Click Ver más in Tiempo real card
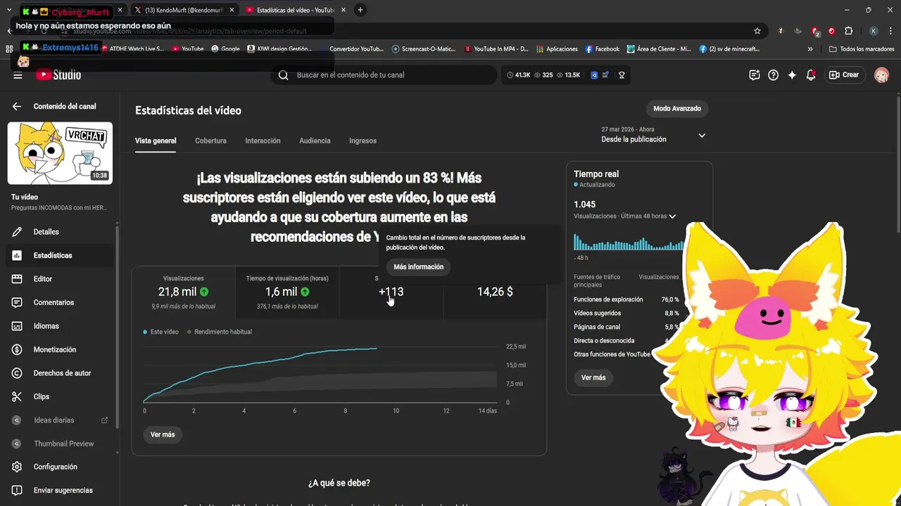The image size is (901, 506). click(x=593, y=377)
